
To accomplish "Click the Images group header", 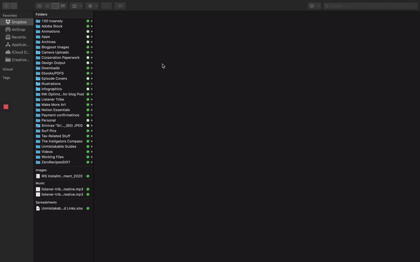I will pyautogui.click(x=41, y=170).
